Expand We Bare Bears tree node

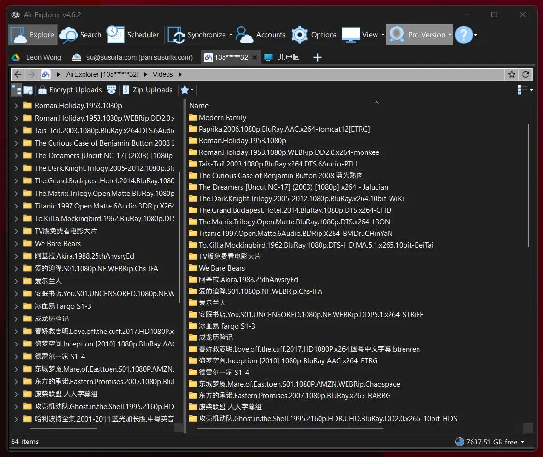pos(16,244)
